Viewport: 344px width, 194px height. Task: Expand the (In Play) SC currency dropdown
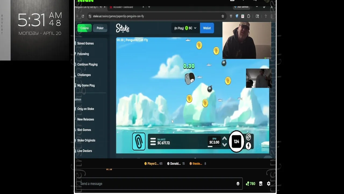(185, 28)
